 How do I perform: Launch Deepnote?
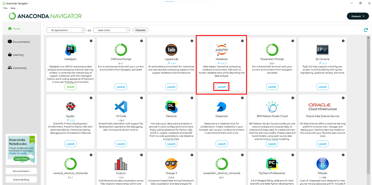coord(222,143)
